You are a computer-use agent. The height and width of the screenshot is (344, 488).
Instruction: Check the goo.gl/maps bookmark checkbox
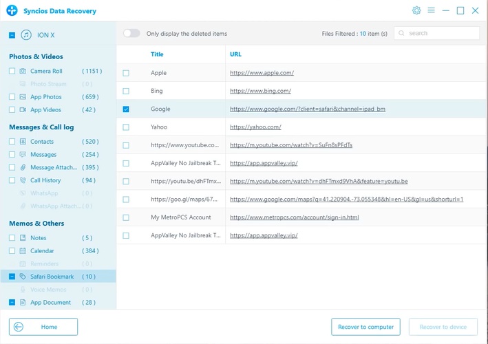126,200
